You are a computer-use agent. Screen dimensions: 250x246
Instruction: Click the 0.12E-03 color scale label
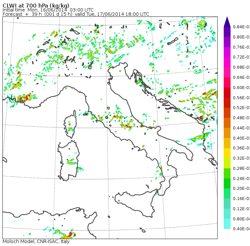point(241,209)
